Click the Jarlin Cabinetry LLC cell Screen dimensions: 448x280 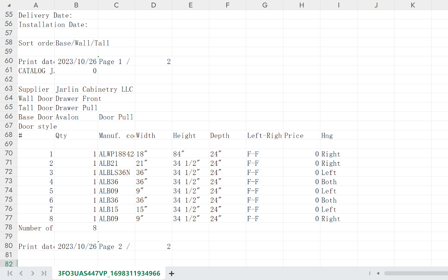point(76,89)
